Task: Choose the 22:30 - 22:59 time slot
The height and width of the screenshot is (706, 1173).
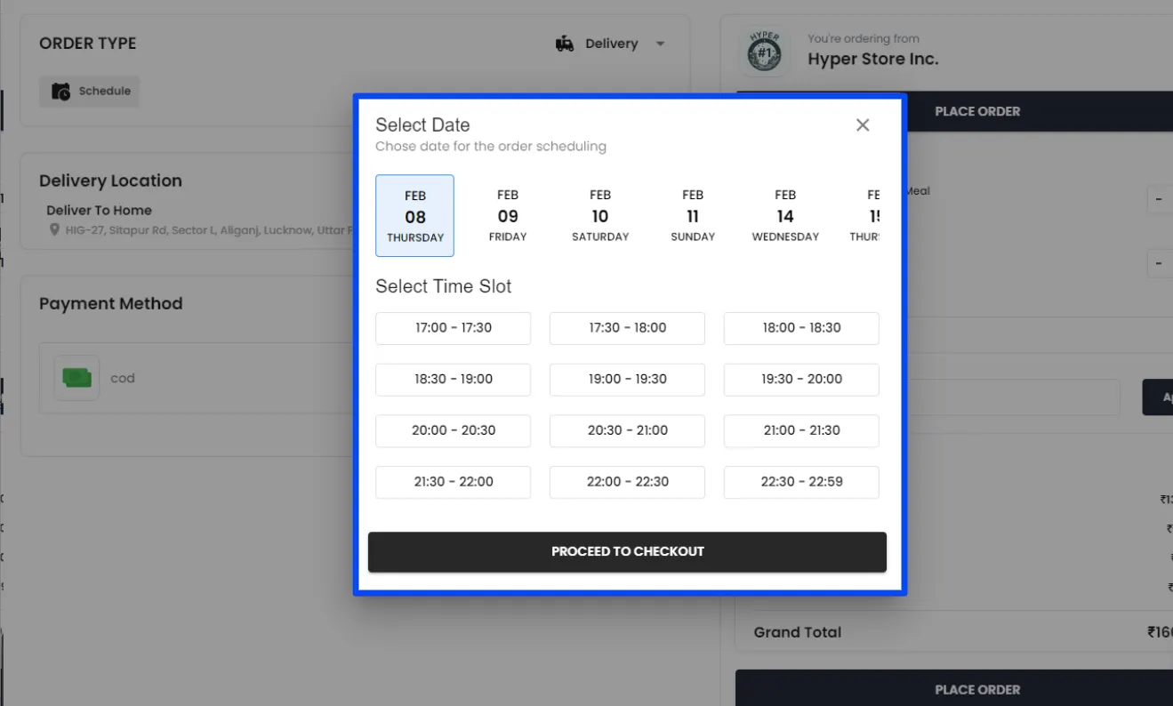Action: pos(801,482)
